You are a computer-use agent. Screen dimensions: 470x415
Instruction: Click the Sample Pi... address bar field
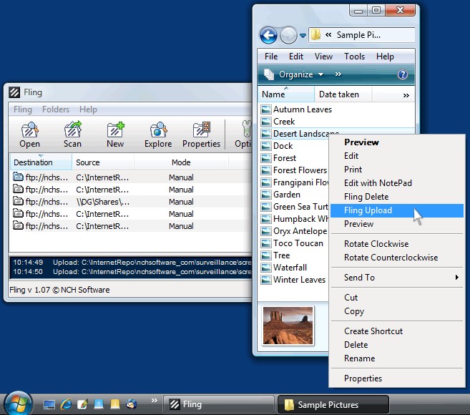tap(362, 35)
